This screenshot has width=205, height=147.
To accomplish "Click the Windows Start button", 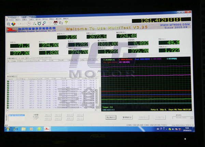I will pyautogui.click(x=8, y=129).
